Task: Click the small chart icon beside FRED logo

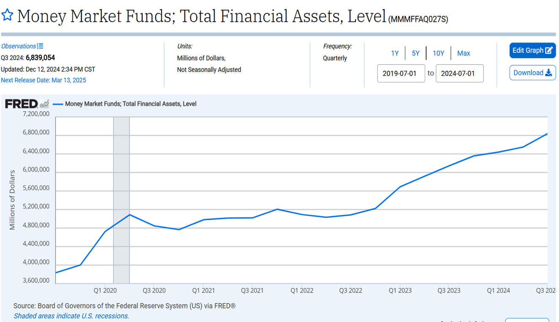Action: point(44,104)
